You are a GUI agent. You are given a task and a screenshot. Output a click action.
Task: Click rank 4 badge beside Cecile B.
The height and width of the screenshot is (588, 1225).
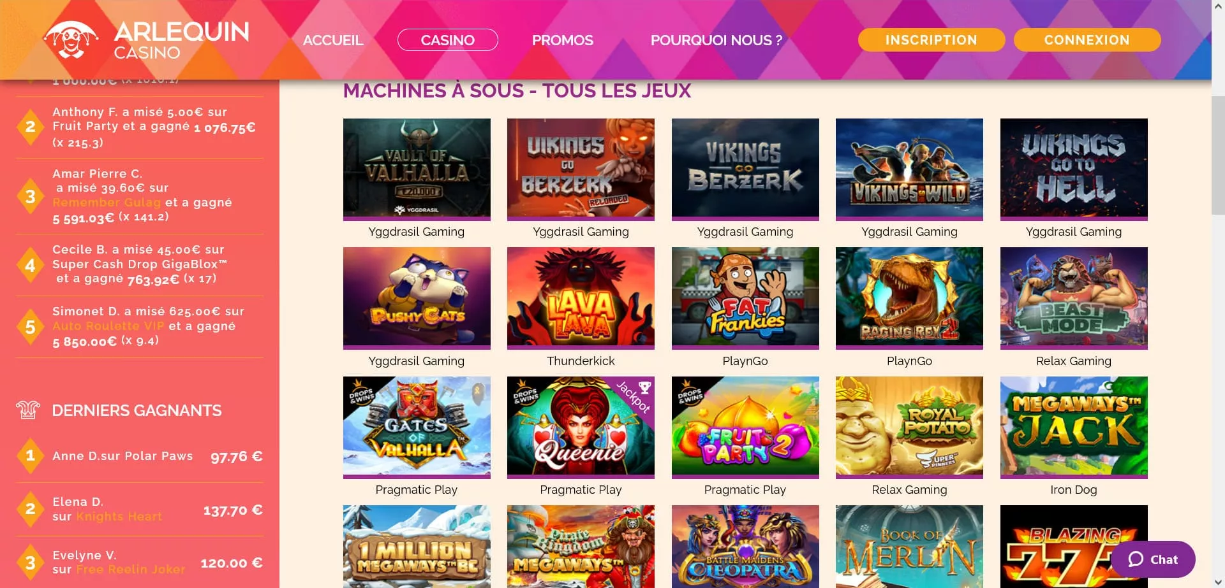(x=30, y=265)
